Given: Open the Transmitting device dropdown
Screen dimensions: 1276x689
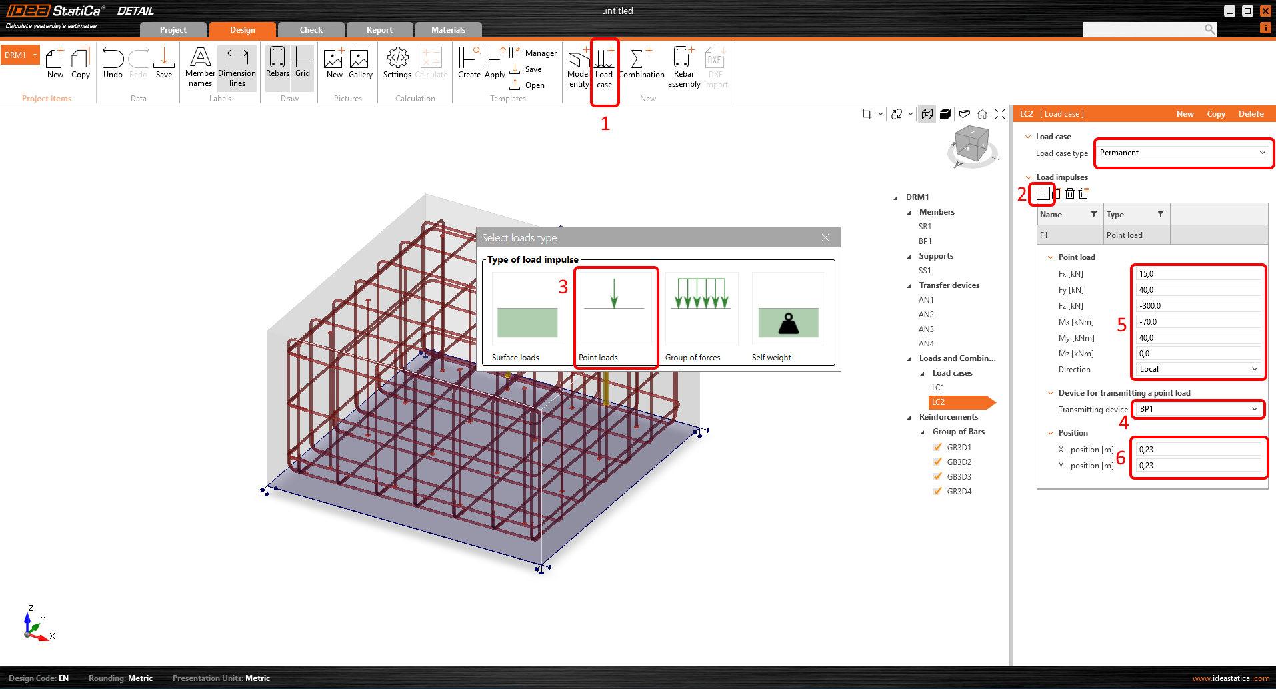Looking at the screenshot, I should click(1198, 409).
